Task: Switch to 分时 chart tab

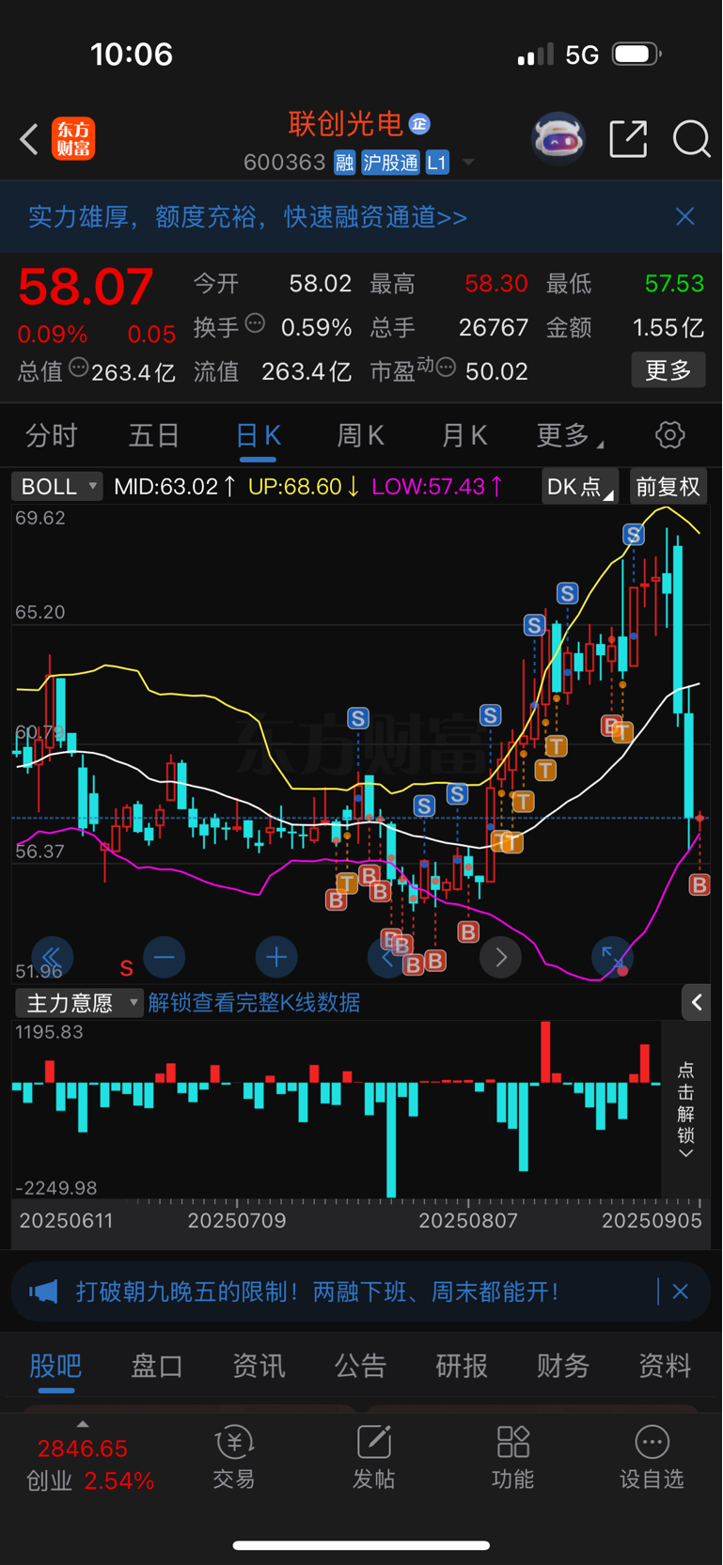Action: click(52, 435)
